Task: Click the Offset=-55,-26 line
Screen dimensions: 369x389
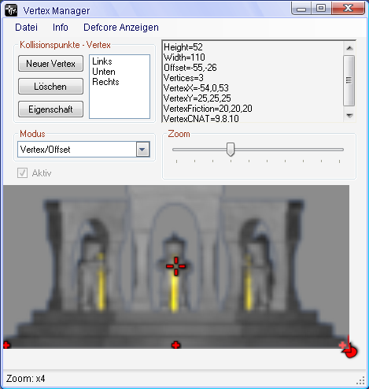Action: (x=190, y=68)
